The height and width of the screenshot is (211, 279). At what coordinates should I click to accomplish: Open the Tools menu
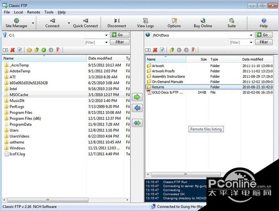click(49, 12)
